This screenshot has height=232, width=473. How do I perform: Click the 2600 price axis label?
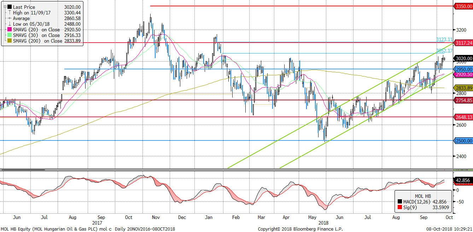[x=461, y=125]
